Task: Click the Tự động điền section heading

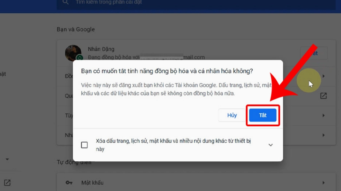Action: pos(74,162)
